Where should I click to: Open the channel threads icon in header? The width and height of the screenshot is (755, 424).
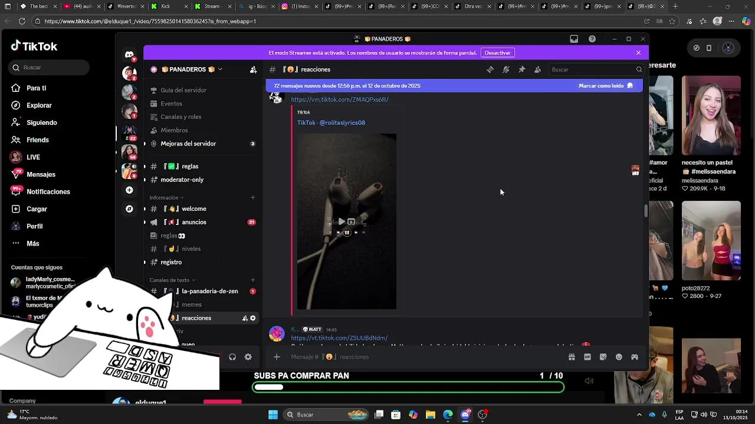pos(490,69)
